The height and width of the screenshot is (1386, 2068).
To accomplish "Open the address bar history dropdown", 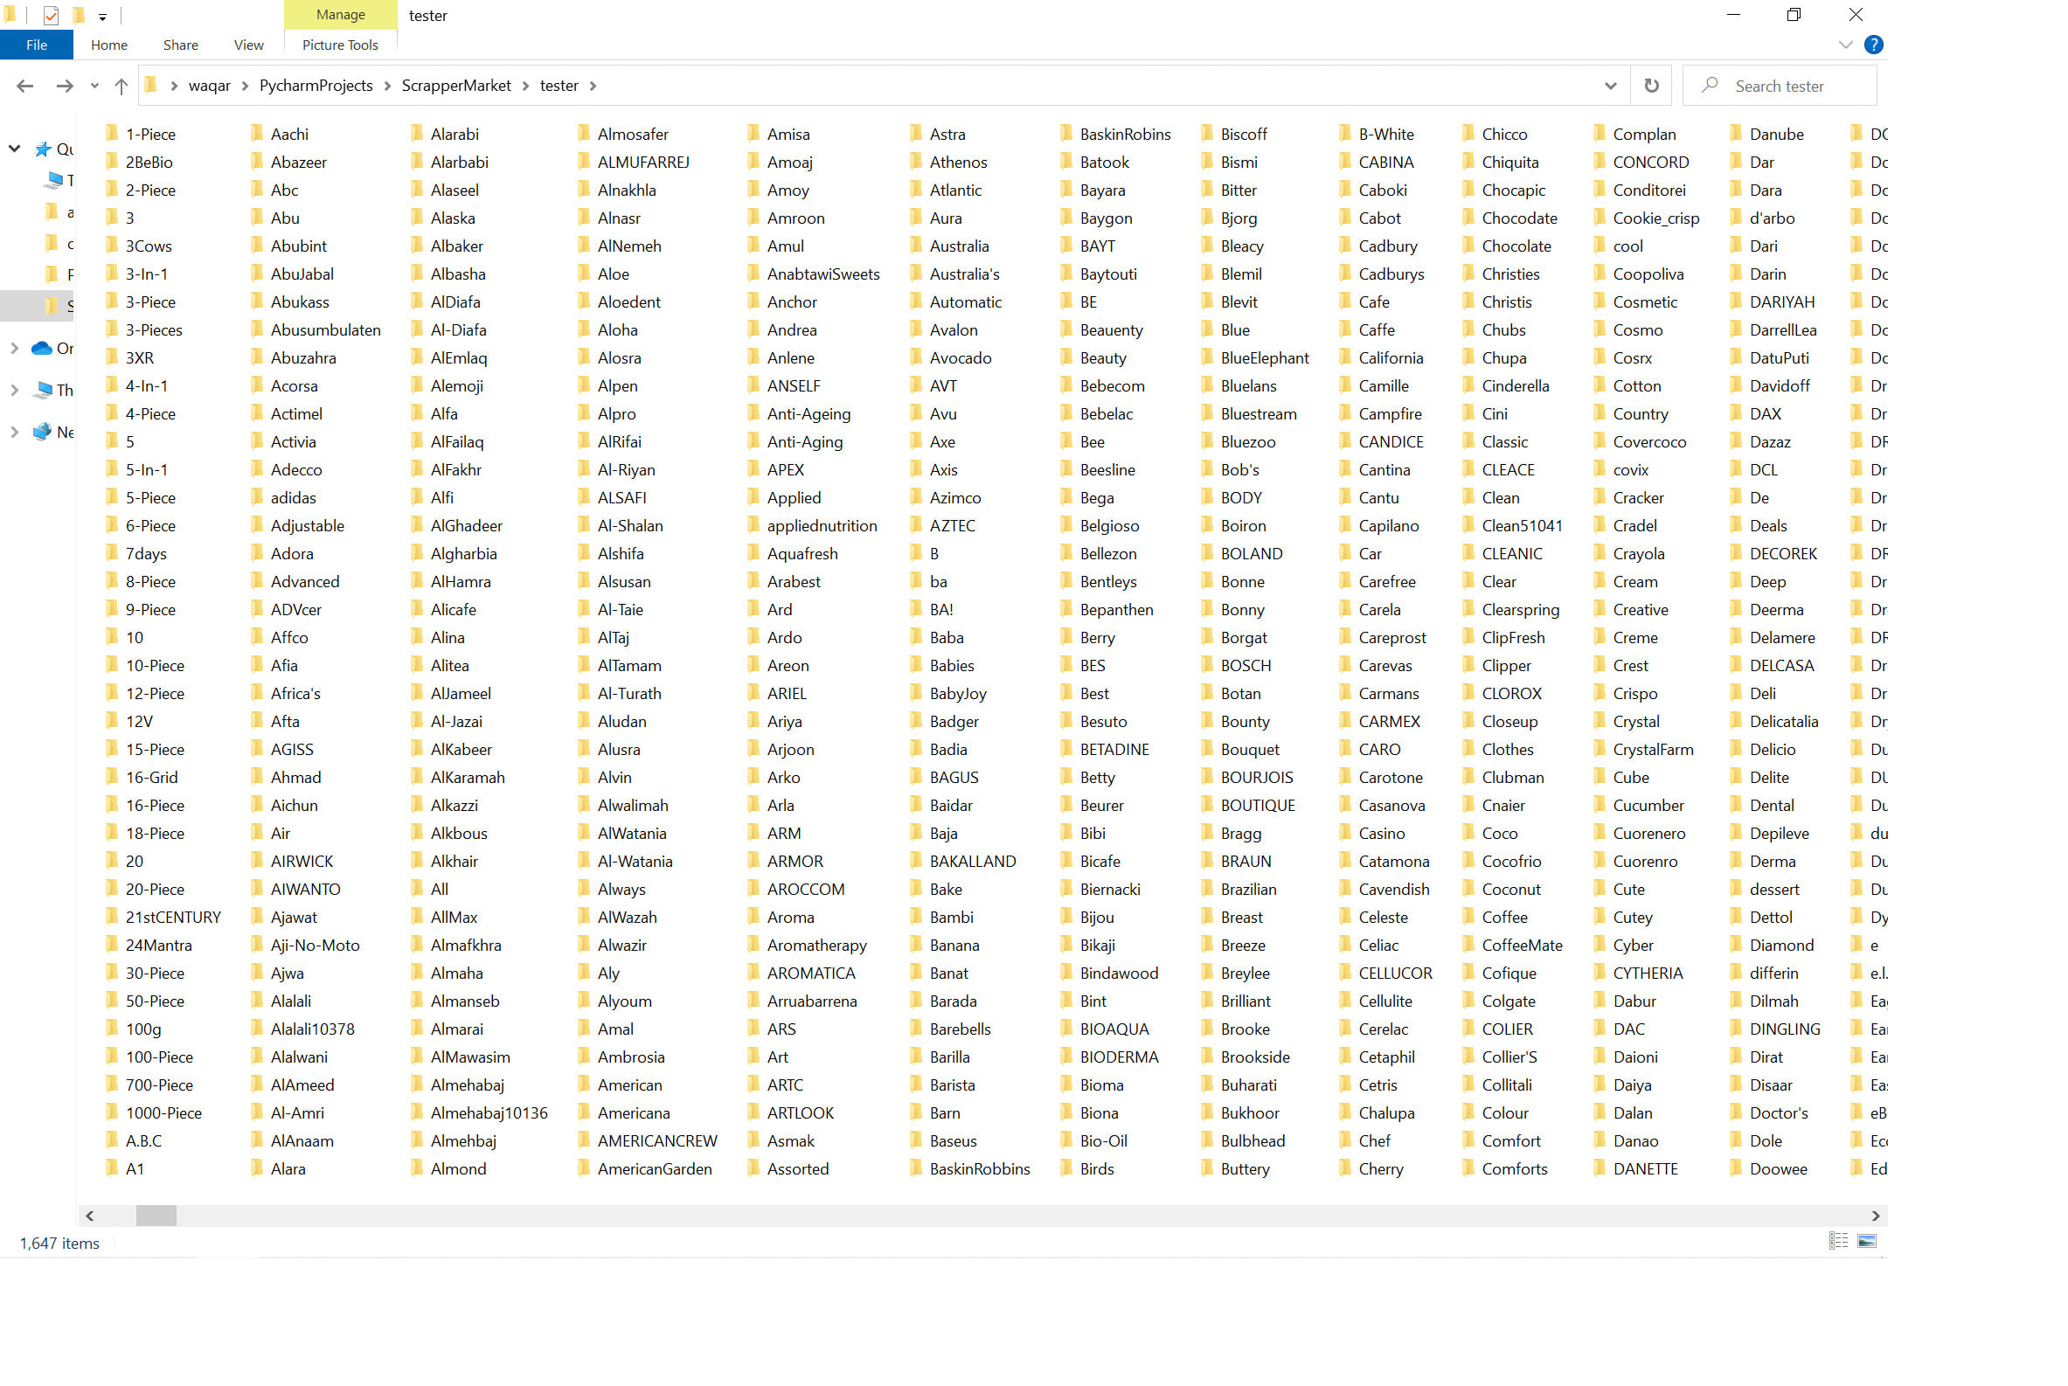I will [x=1610, y=86].
